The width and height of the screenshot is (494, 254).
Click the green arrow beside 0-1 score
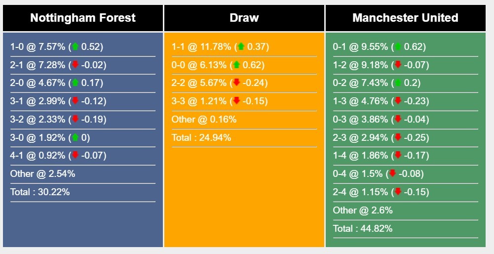(398, 46)
